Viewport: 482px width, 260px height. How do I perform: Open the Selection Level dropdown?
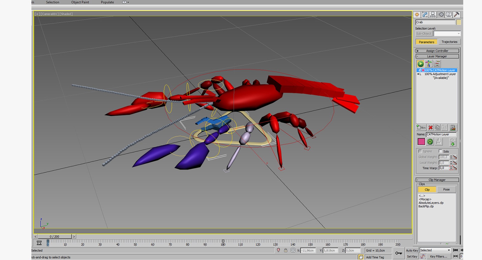click(x=447, y=34)
